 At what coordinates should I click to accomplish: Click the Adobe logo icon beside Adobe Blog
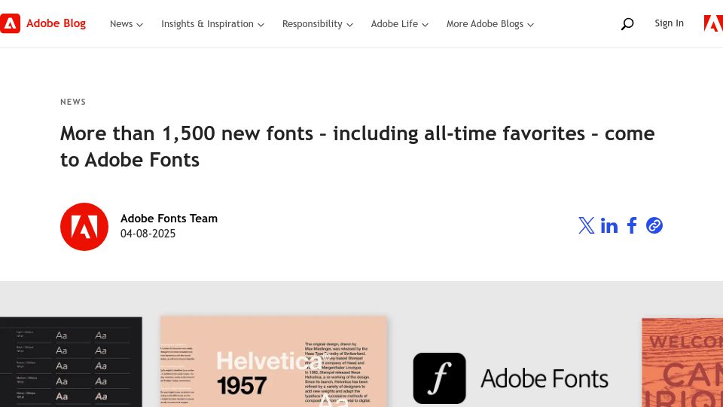coord(10,23)
